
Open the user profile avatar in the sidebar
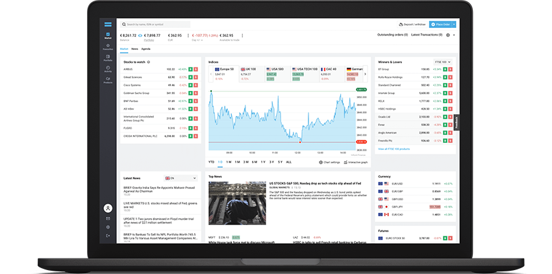108,208
